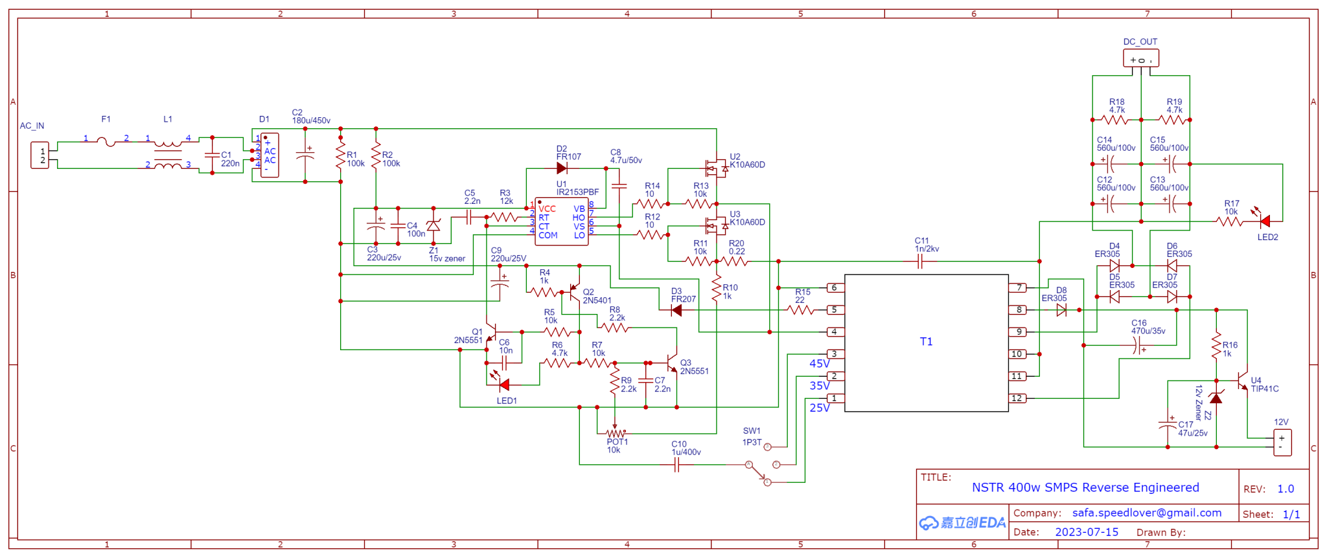1327x558 pixels.
Task: Click the F1 fuse symbol
Action: (x=106, y=142)
